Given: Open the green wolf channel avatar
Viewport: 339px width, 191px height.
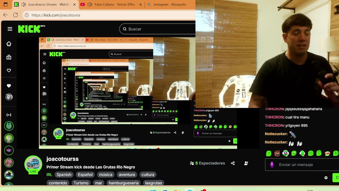Looking at the screenshot, I should (x=9, y=126).
